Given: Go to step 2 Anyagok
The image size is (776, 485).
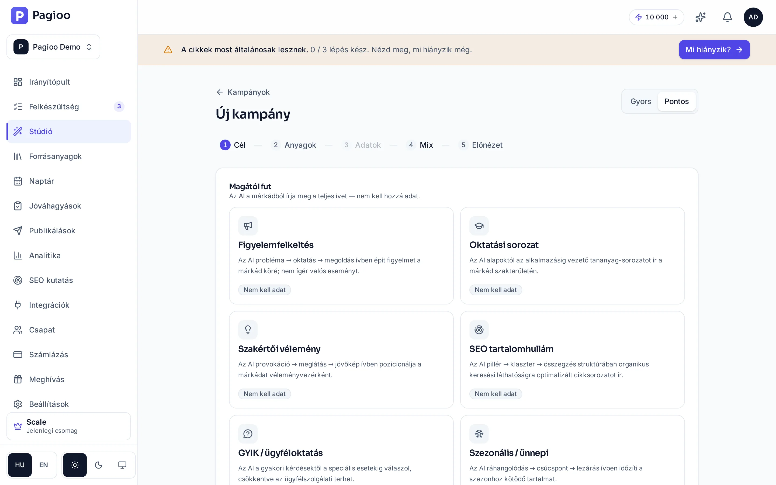Looking at the screenshot, I should coord(293,145).
